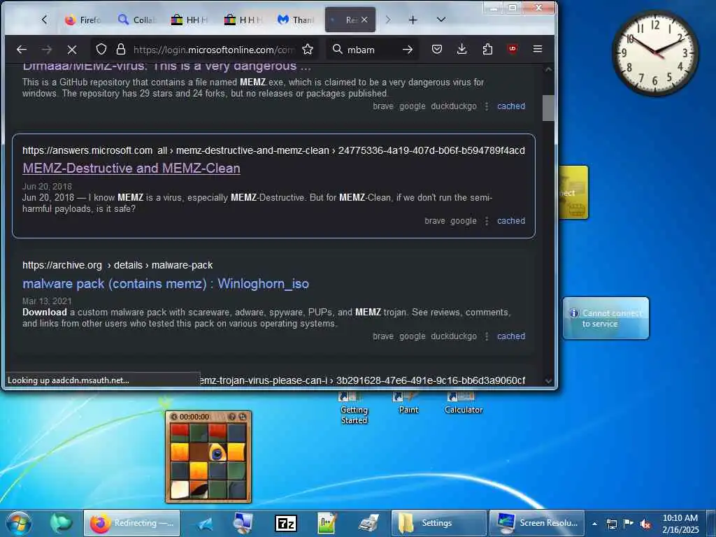The width and height of the screenshot is (716, 537).
Task: Switch to the first HH H tab
Action: pyautogui.click(x=189, y=20)
